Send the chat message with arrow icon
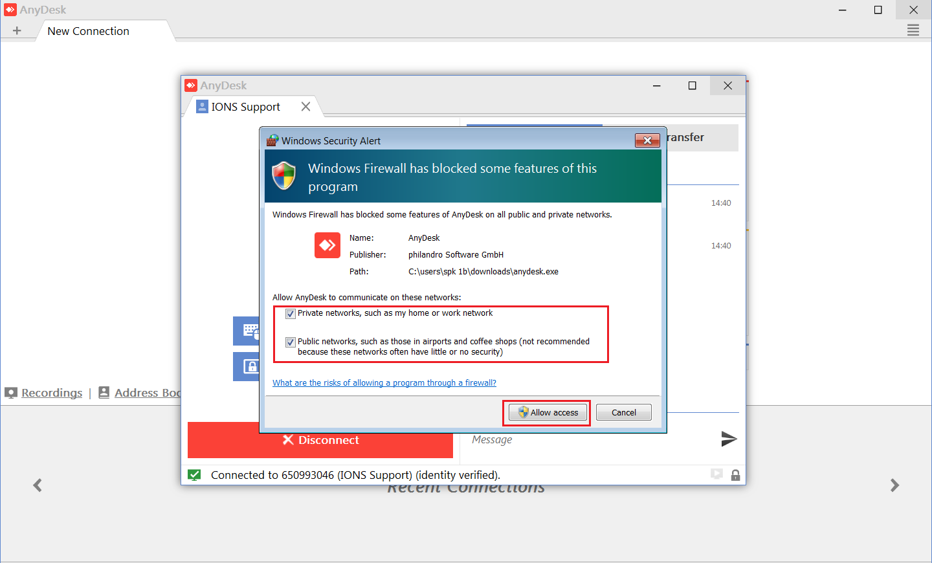The width and height of the screenshot is (932, 563). click(729, 439)
